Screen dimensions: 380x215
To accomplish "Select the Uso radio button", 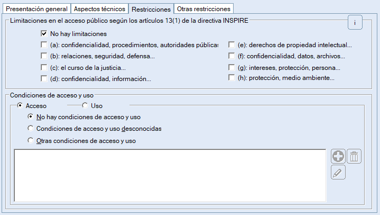I will (85, 106).
